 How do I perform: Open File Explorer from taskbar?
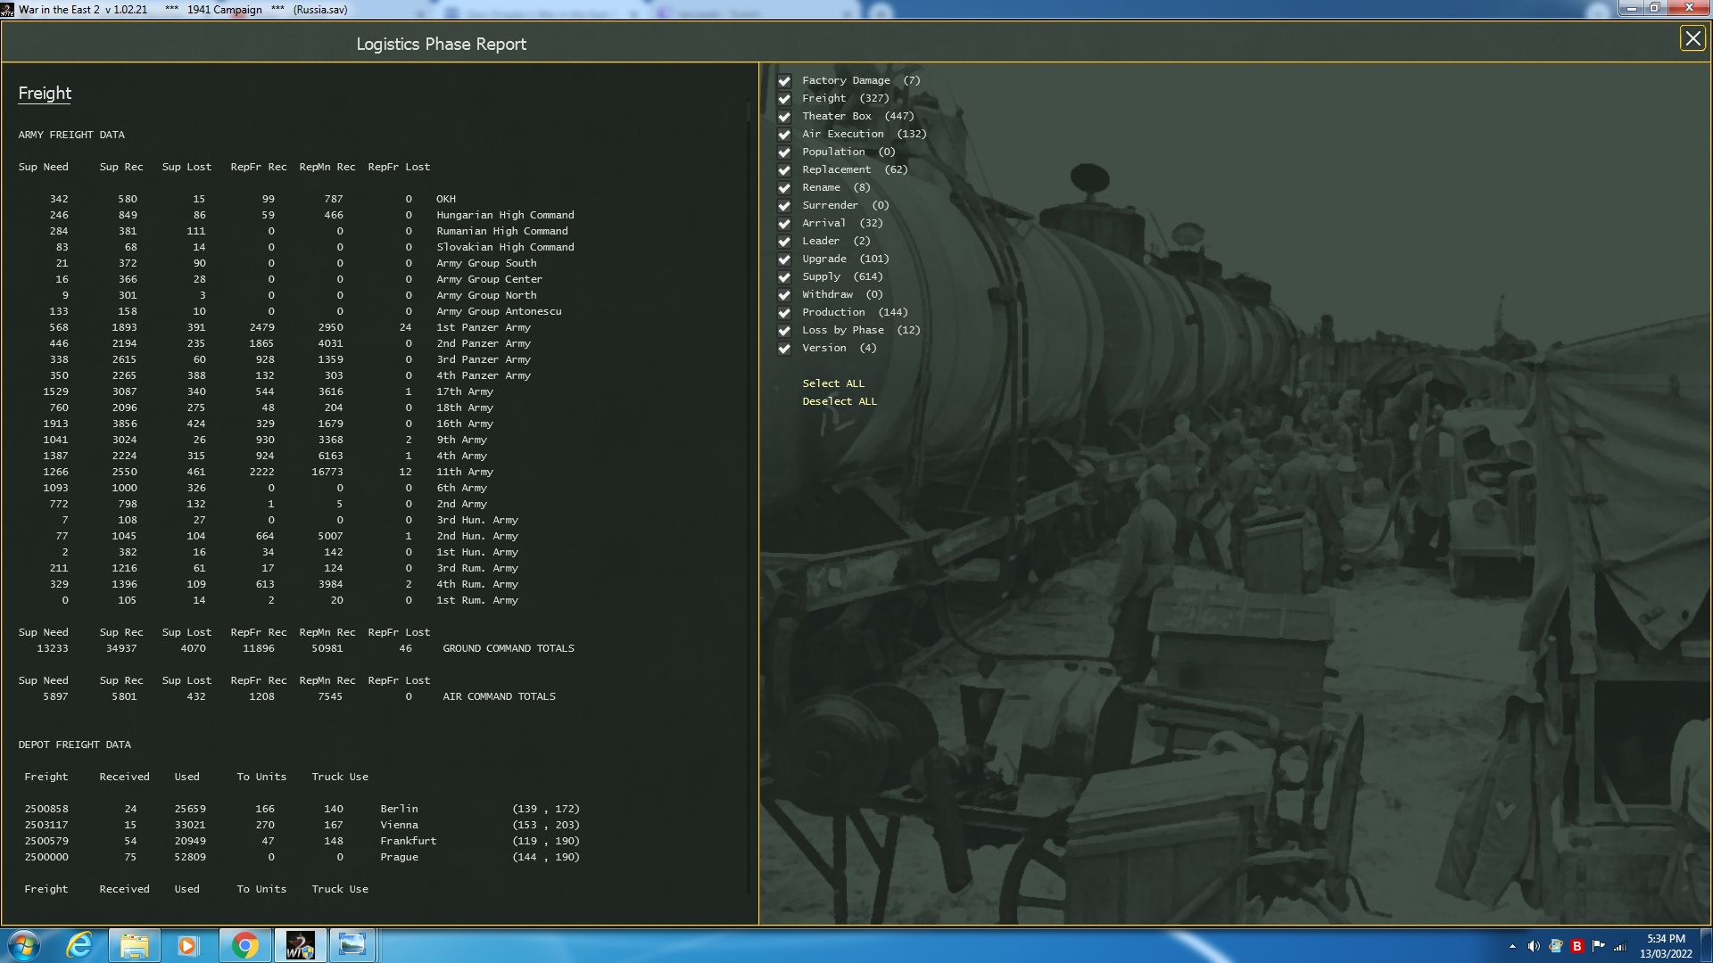[134, 945]
